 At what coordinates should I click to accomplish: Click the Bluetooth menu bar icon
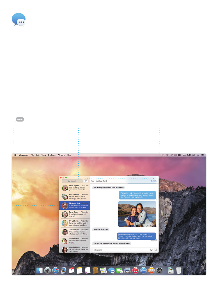coord(167,155)
